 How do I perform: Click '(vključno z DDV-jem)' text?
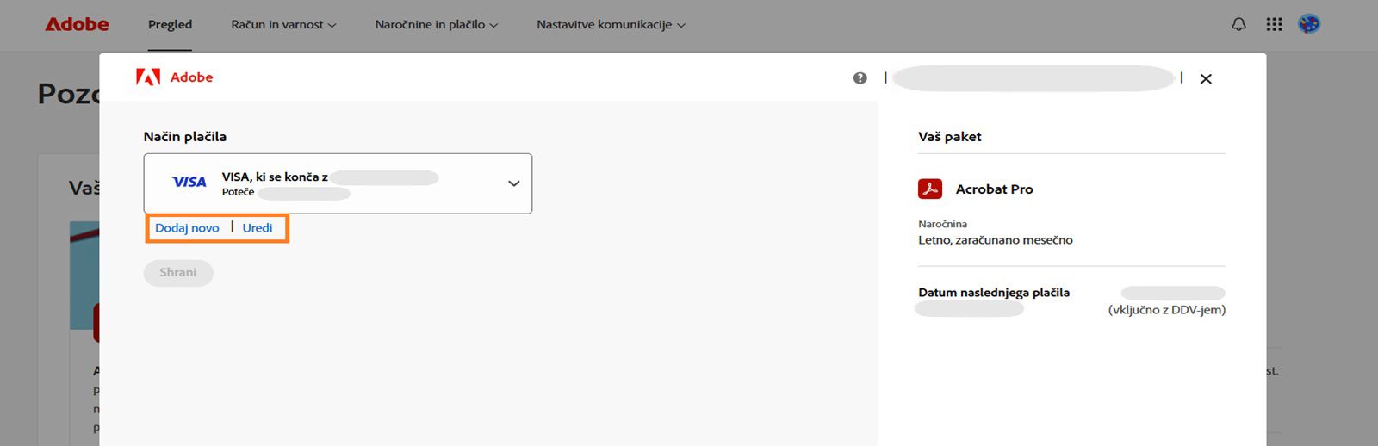(1167, 310)
